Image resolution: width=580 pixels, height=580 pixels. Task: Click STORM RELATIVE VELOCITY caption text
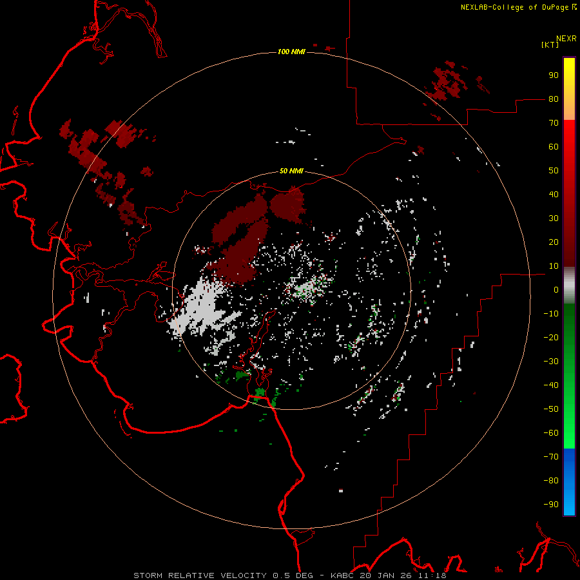200,575
